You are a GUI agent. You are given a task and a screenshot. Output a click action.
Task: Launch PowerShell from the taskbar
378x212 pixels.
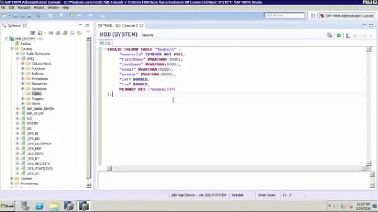[40, 206]
